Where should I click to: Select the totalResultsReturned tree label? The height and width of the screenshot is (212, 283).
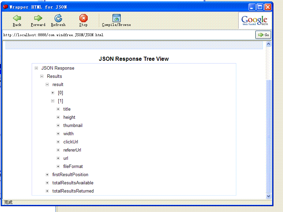pos(73,191)
